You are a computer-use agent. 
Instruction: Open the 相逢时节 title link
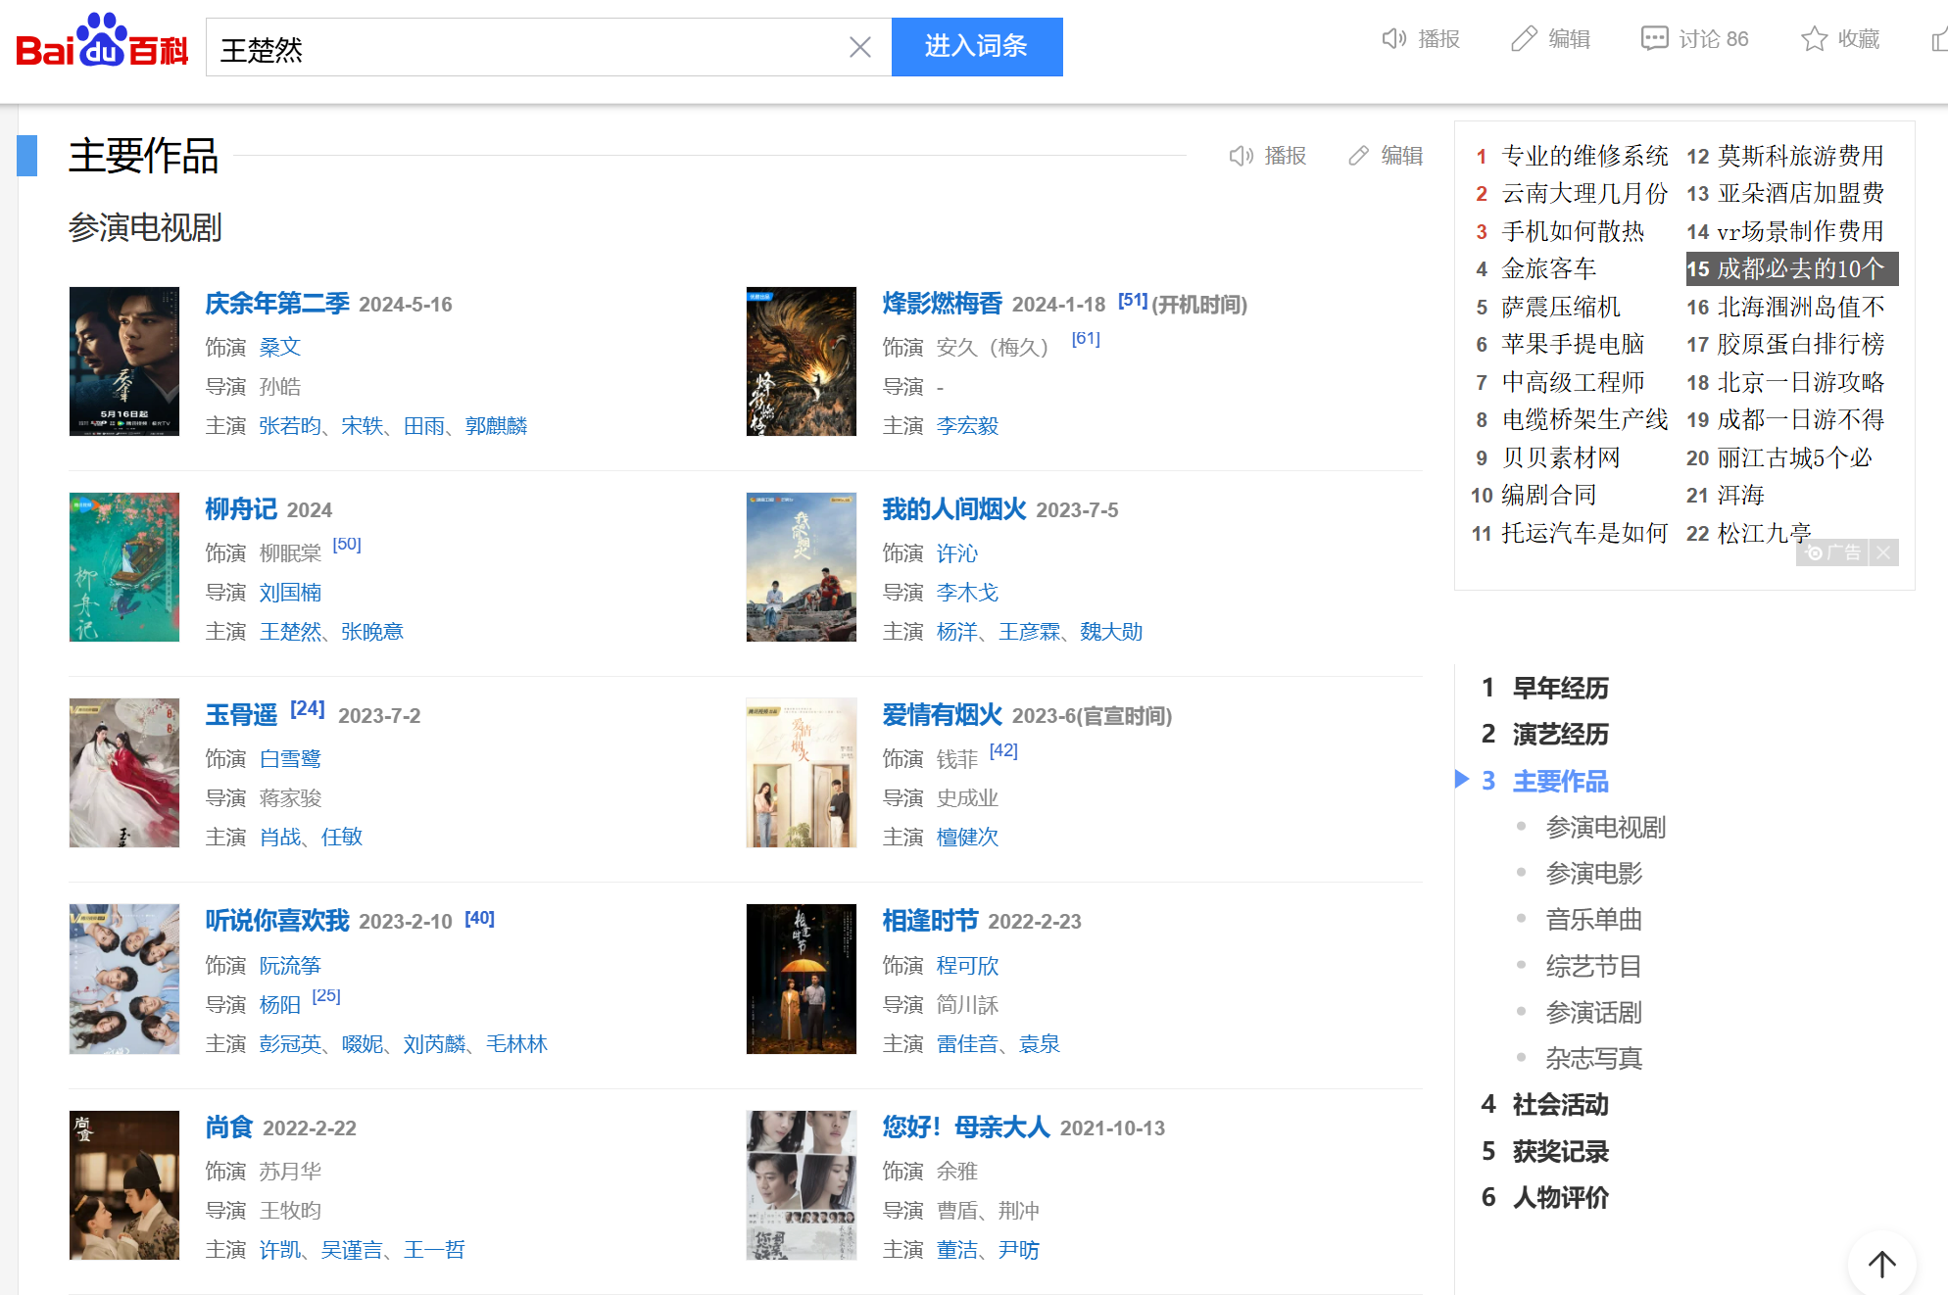pyautogui.click(x=930, y=921)
